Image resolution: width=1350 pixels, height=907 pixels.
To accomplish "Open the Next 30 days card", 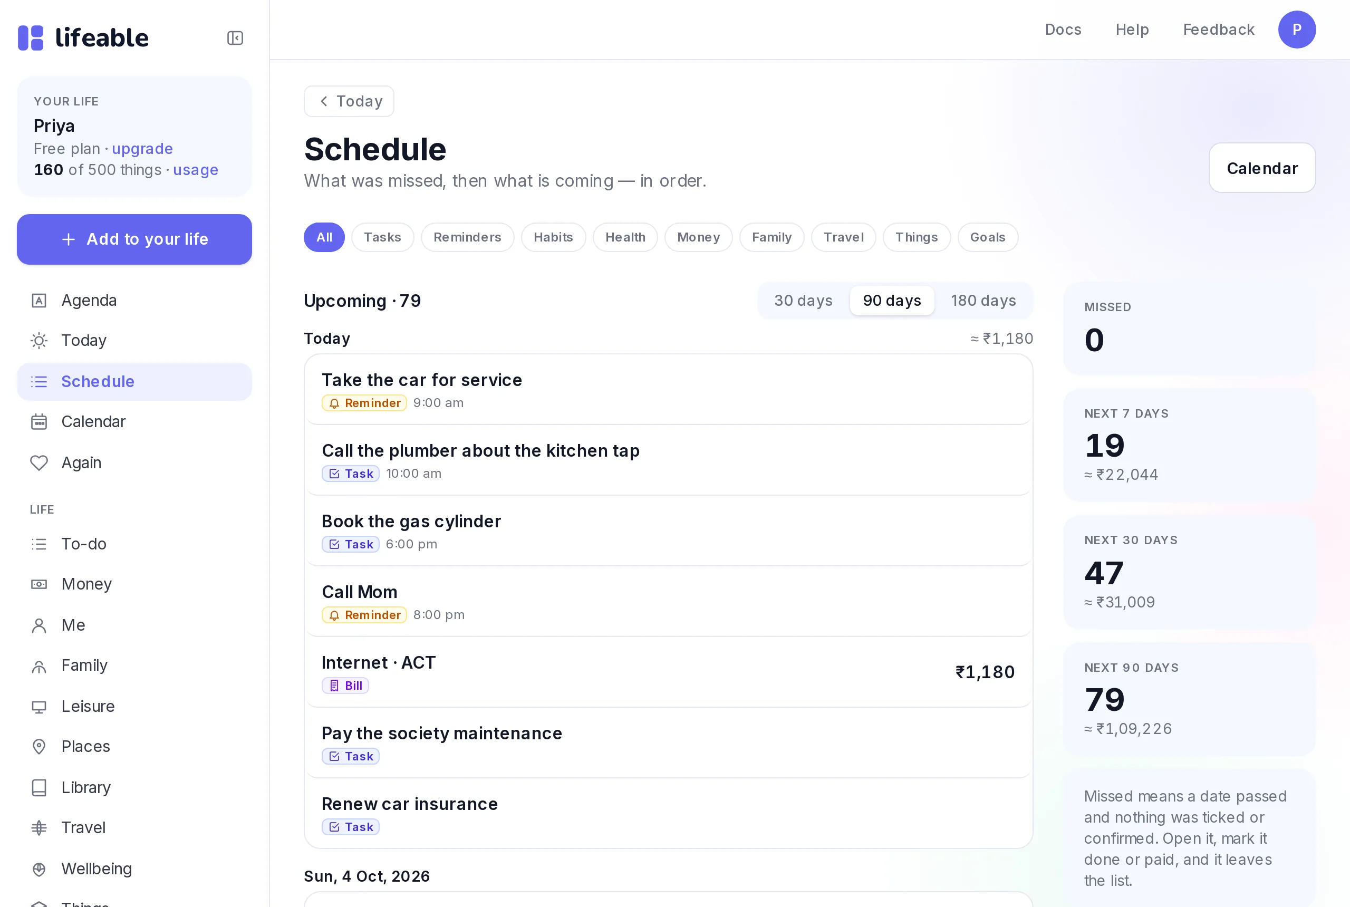I will (1189, 573).
